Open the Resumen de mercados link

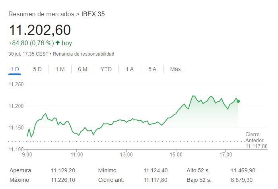click(41, 14)
